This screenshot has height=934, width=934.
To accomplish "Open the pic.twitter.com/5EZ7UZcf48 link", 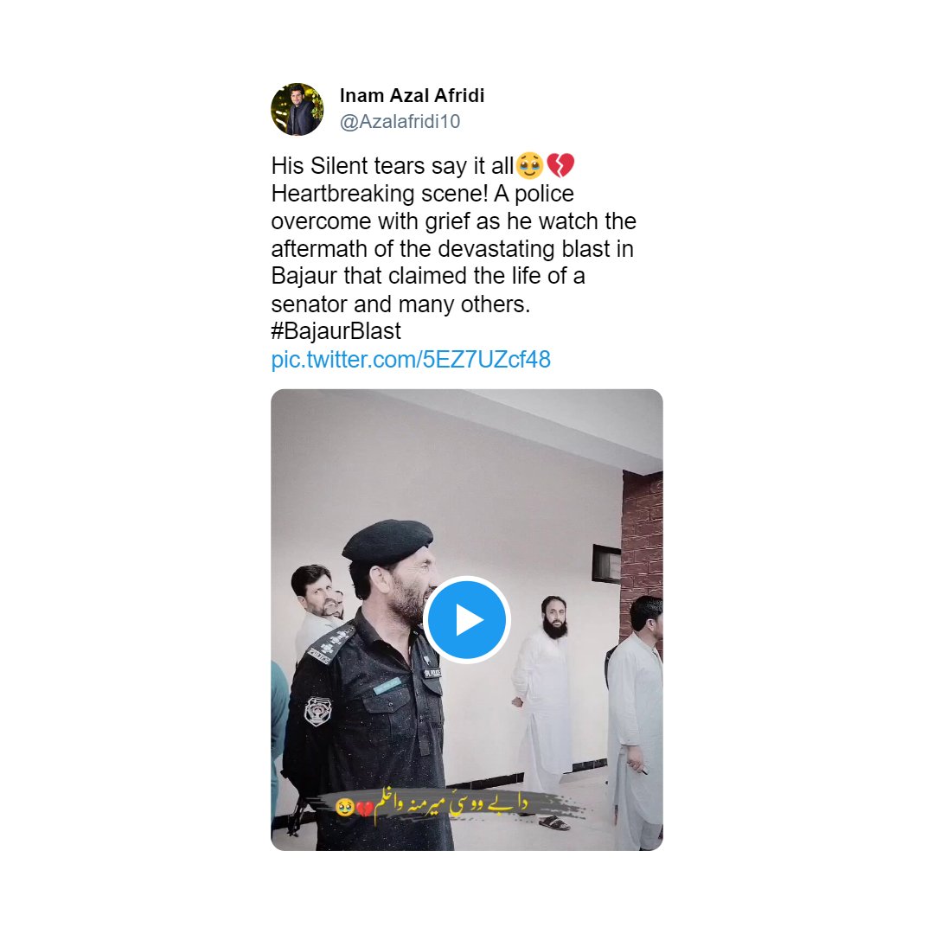I will (411, 360).
